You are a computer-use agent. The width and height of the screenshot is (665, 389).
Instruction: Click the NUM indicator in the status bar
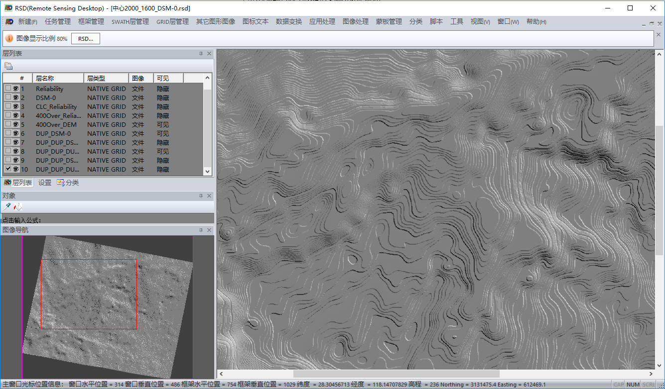(x=633, y=384)
